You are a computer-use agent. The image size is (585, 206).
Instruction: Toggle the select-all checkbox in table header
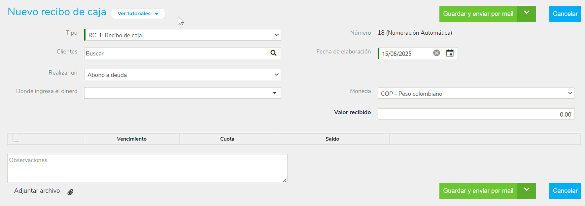click(x=16, y=138)
